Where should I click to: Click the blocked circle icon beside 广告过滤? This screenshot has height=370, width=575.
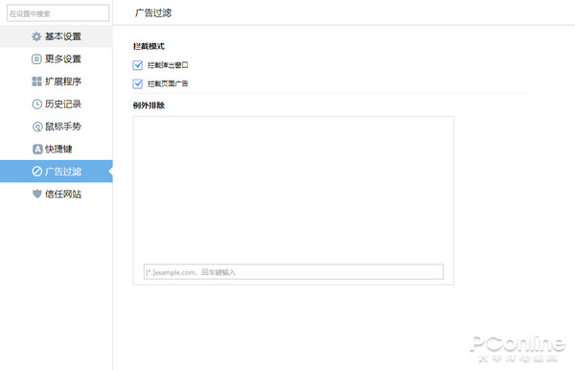point(37,171)
